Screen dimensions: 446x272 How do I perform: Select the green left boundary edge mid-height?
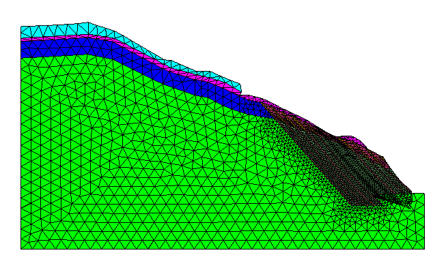pos(21,153)
